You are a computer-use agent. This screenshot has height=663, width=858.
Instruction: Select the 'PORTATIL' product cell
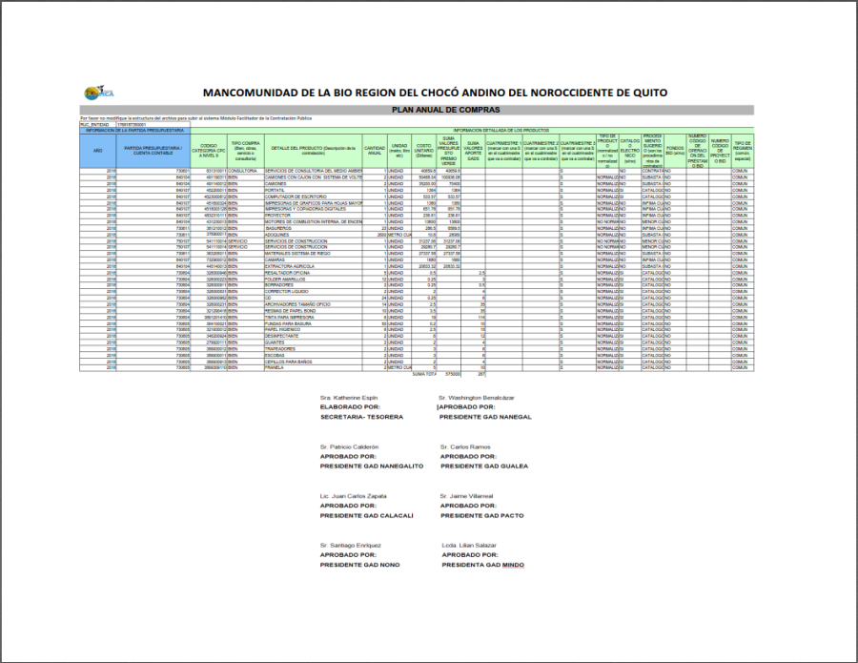(x=314, y=191)
